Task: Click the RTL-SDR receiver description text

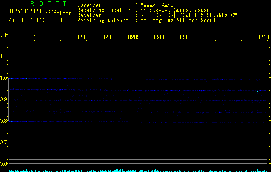Action: (x=188, y=15)
